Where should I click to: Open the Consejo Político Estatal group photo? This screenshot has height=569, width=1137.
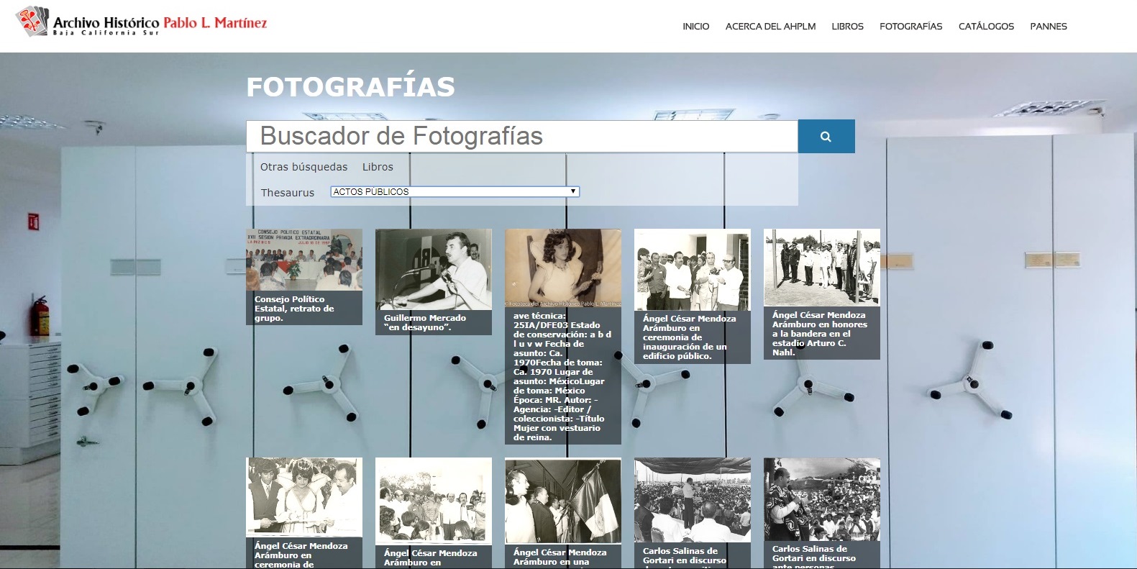coord(304,260)
